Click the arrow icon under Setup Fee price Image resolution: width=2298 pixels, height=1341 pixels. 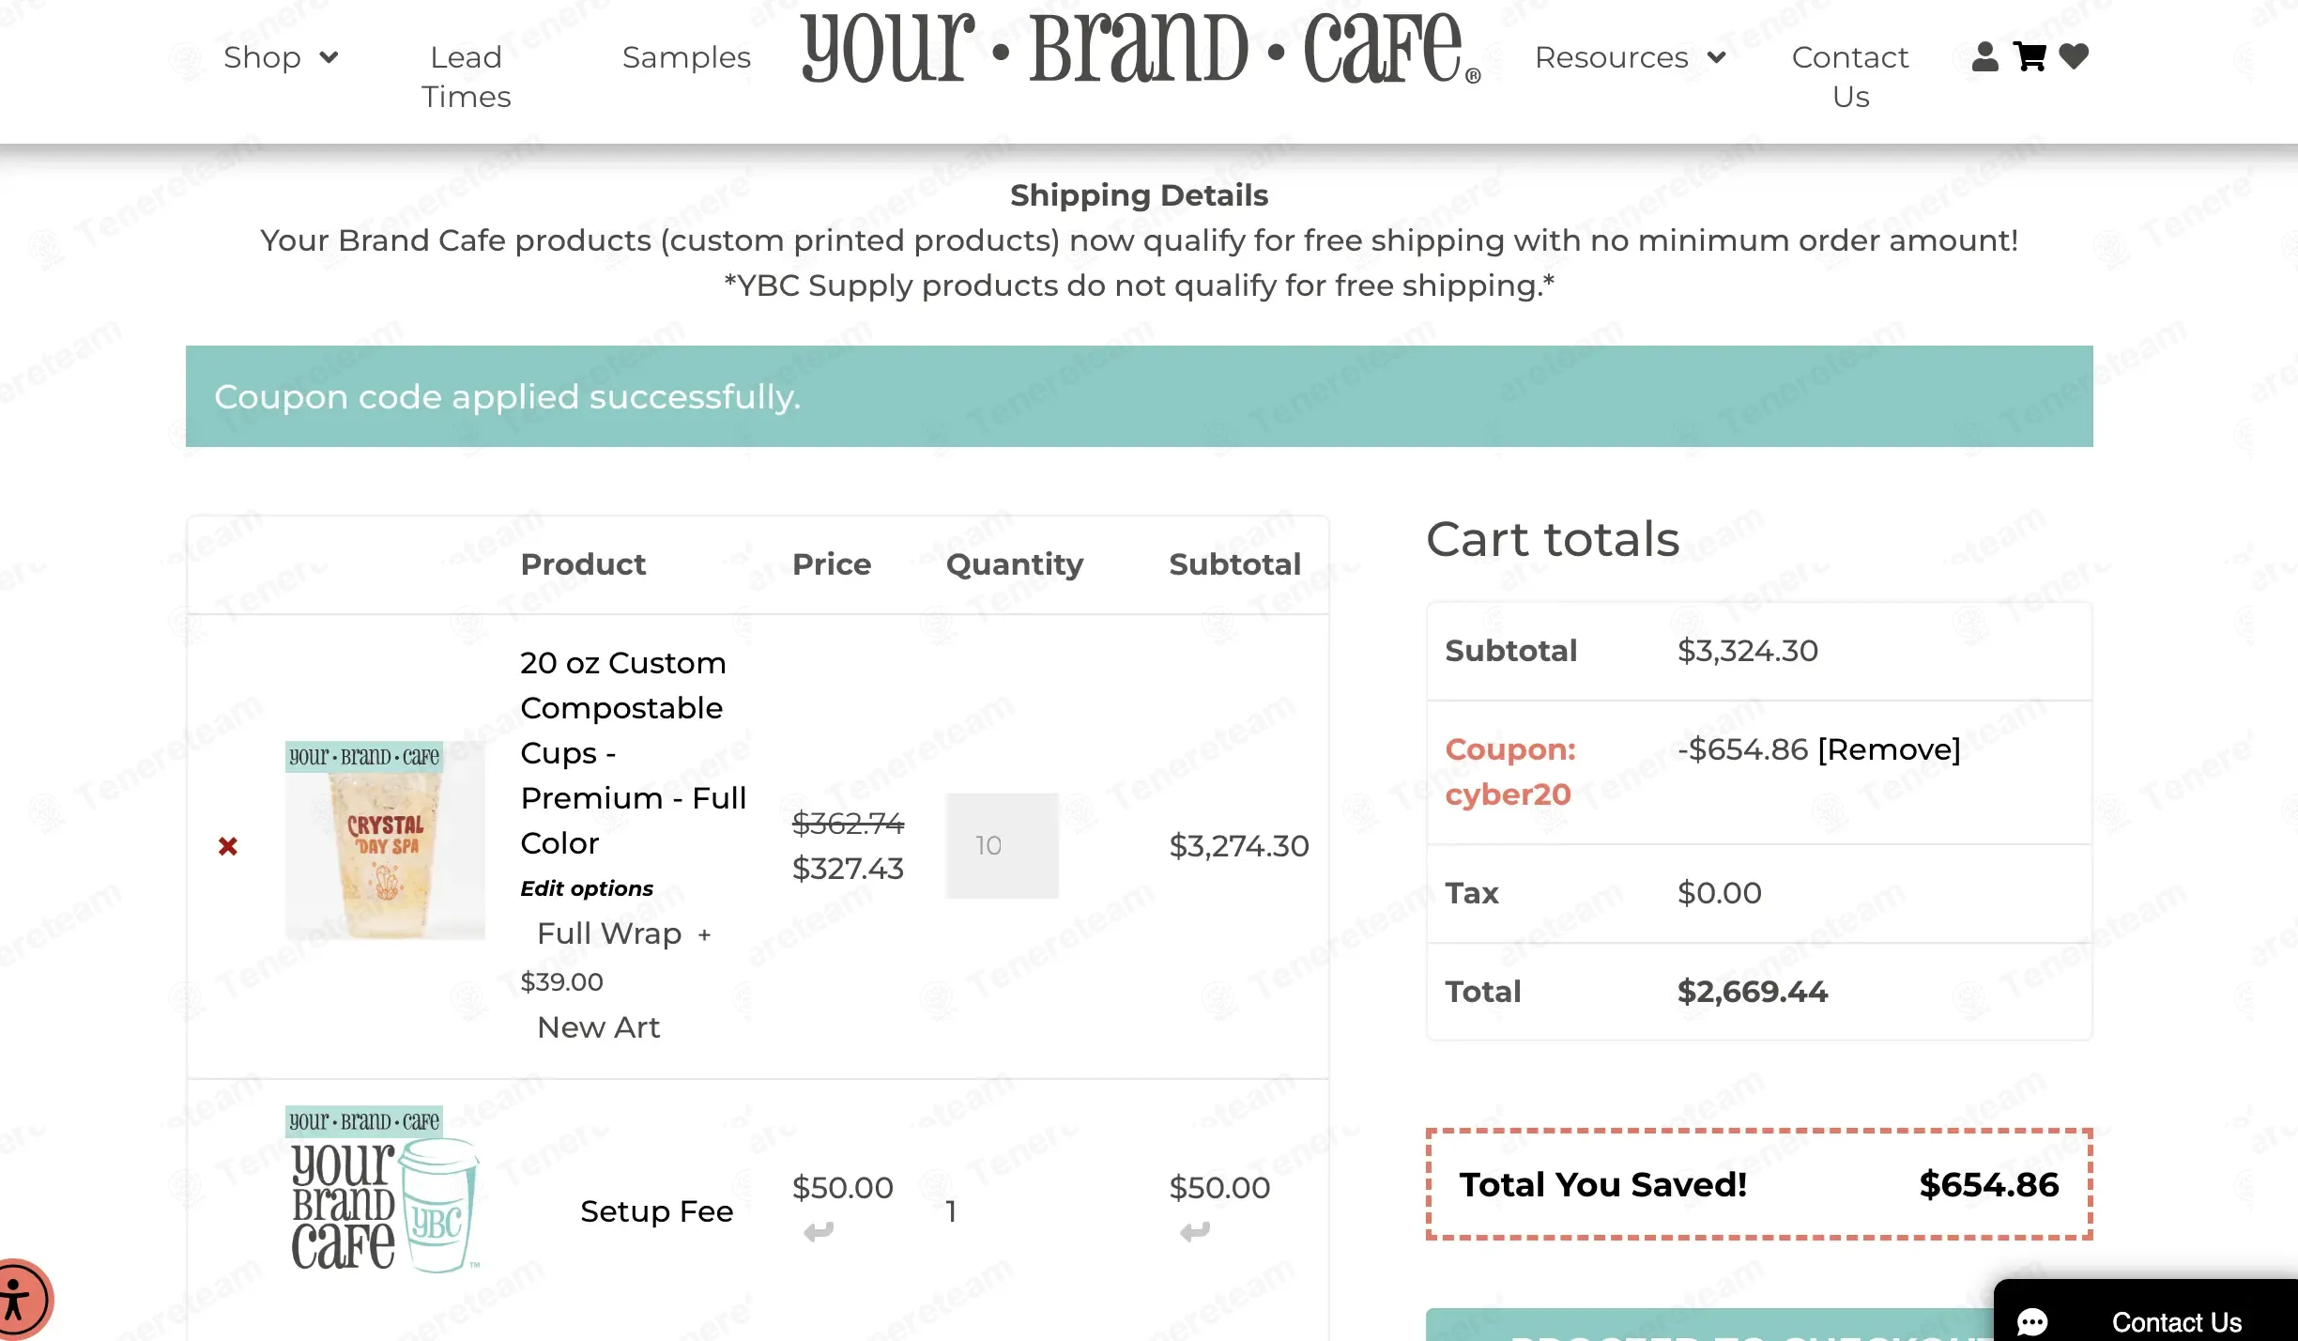point(818,1231)
